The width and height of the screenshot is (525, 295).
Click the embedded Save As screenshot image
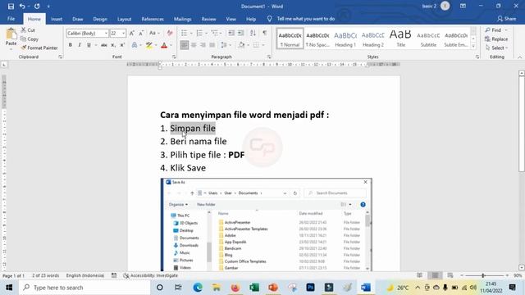(266, 225)
